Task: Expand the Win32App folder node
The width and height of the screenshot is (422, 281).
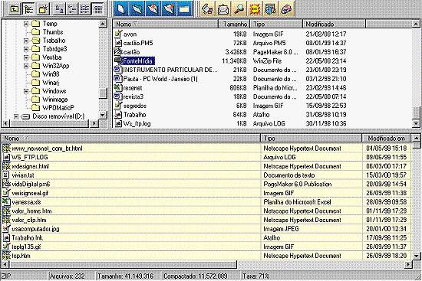Action: coord(26,66)
